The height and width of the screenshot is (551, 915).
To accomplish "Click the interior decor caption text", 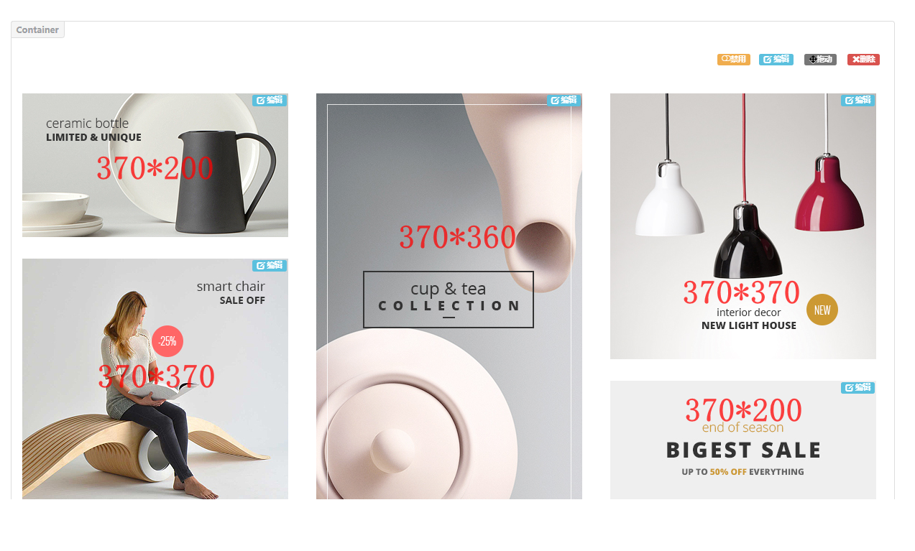I will [x=748, y=312].
